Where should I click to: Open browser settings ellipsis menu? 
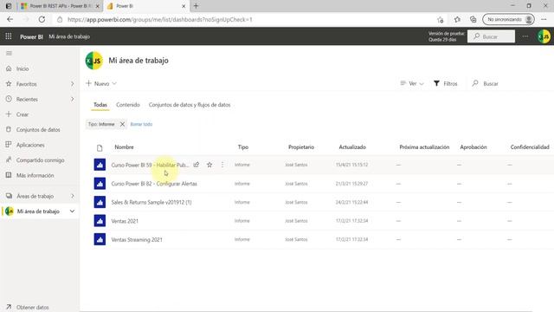tap(544, 19)
